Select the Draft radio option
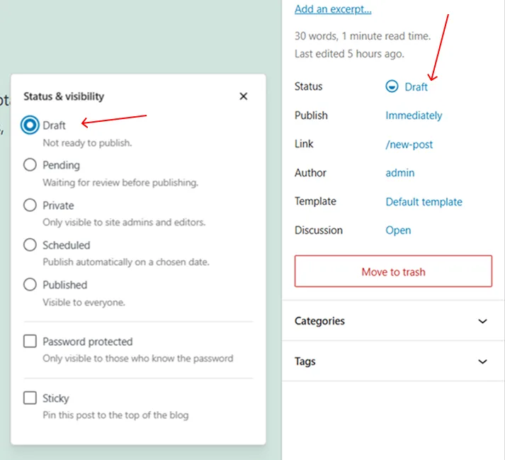 (30, 125)
